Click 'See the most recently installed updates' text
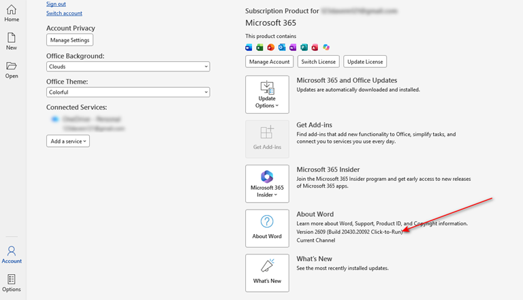The image size is (523, 300). [343, 268]
